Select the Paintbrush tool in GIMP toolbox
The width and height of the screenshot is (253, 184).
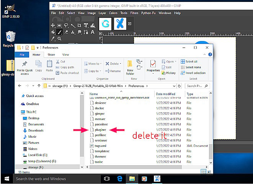coord(60,32)
